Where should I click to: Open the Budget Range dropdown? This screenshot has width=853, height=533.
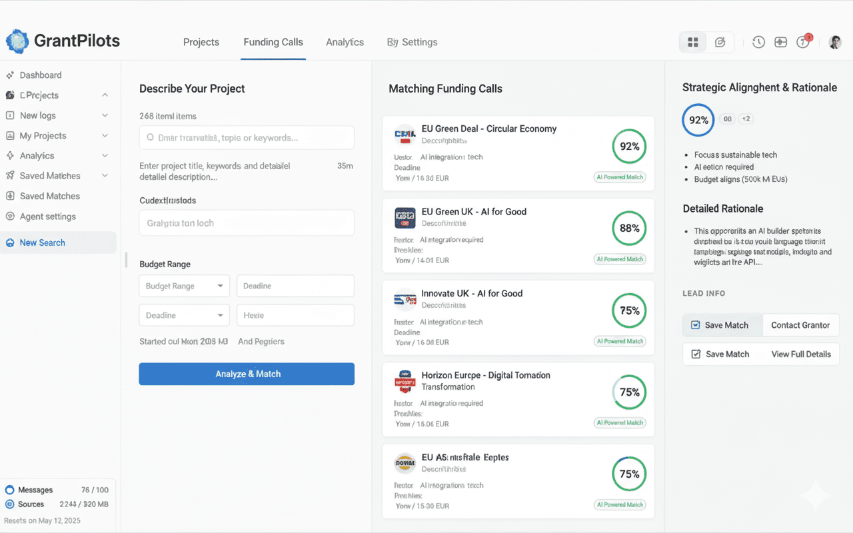click(184, 285)
